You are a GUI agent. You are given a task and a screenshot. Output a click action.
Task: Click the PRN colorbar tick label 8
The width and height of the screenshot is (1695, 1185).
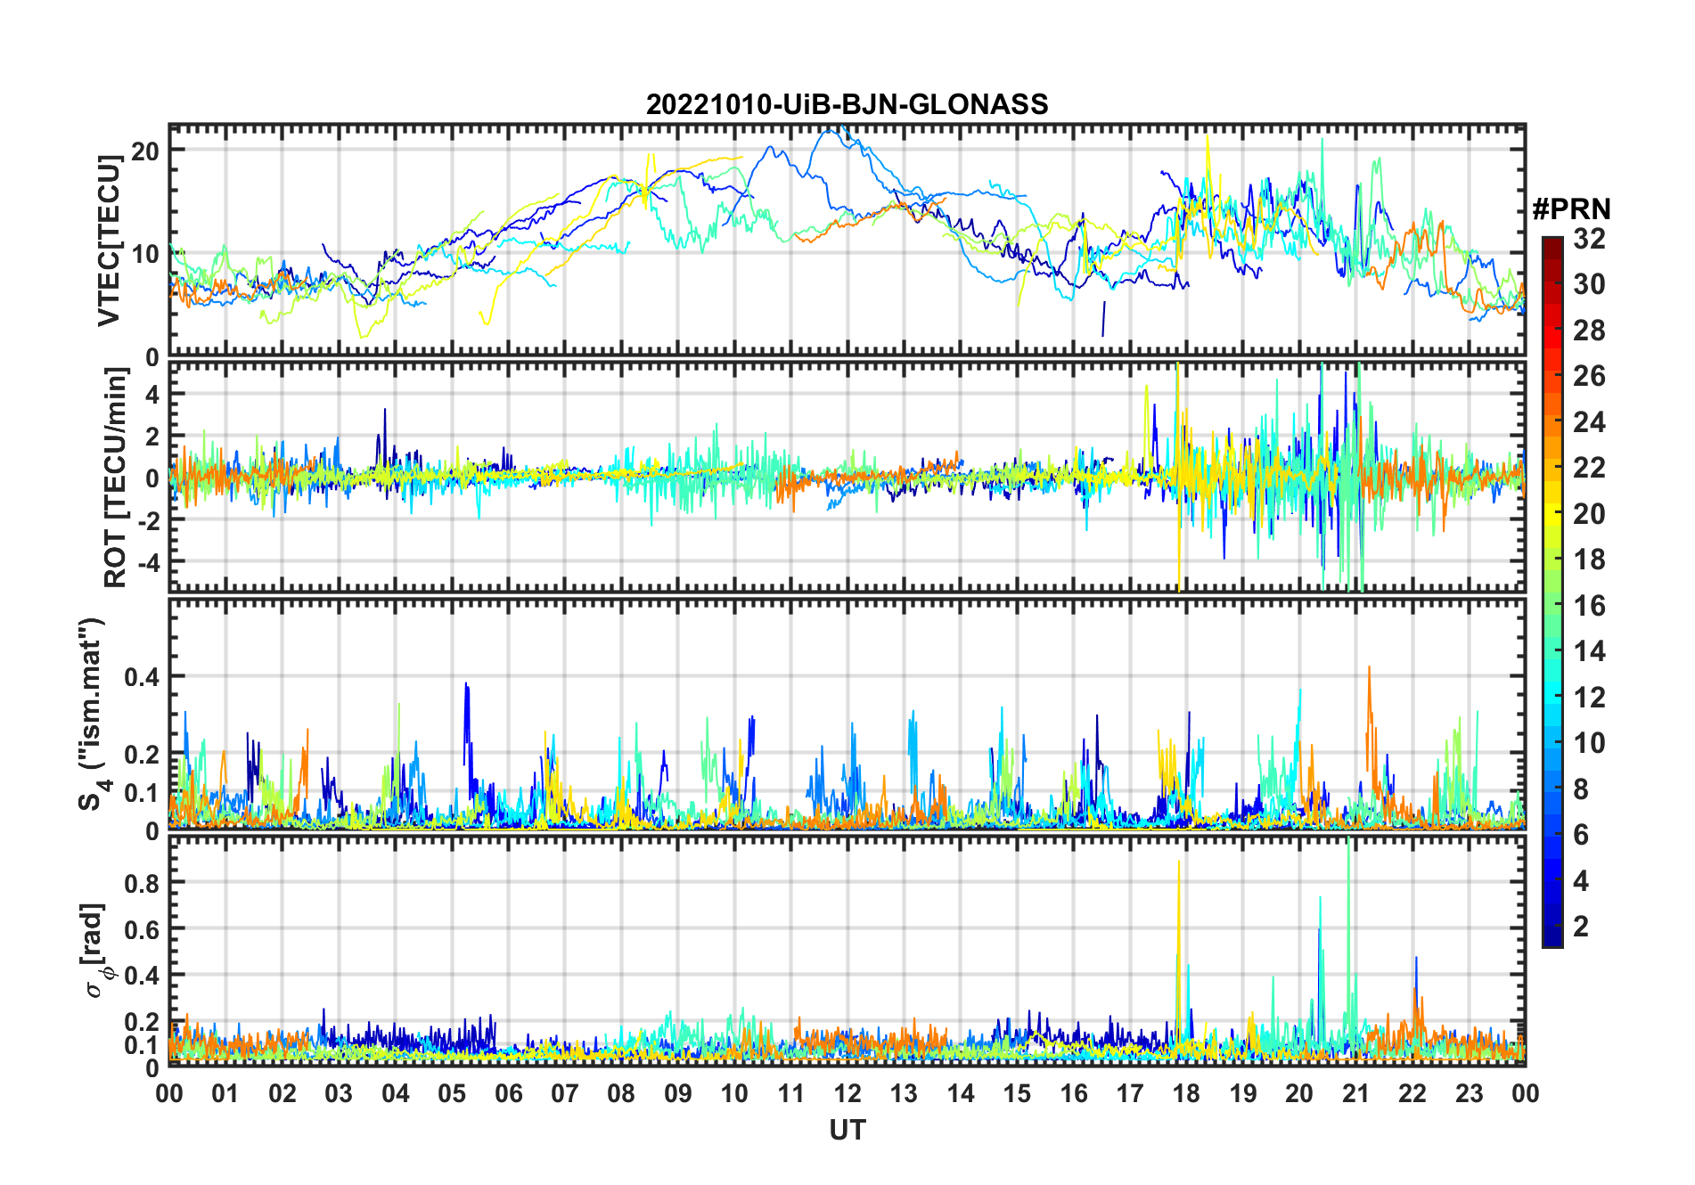click(x=1582, y=789)
